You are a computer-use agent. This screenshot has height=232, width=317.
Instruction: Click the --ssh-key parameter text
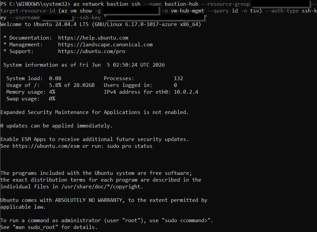(x=87, y=18)
